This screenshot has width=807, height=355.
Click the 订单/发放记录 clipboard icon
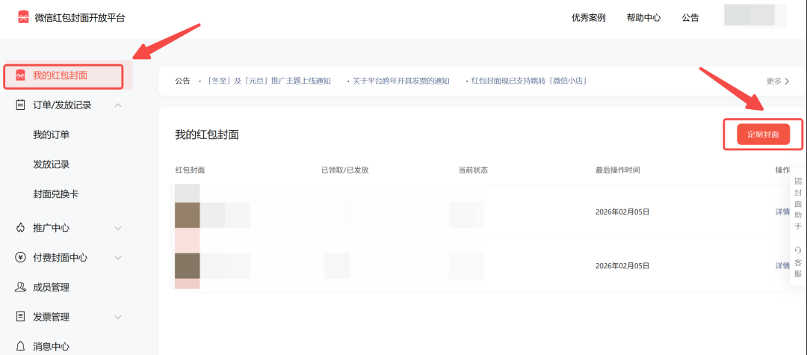click(21, 105)
